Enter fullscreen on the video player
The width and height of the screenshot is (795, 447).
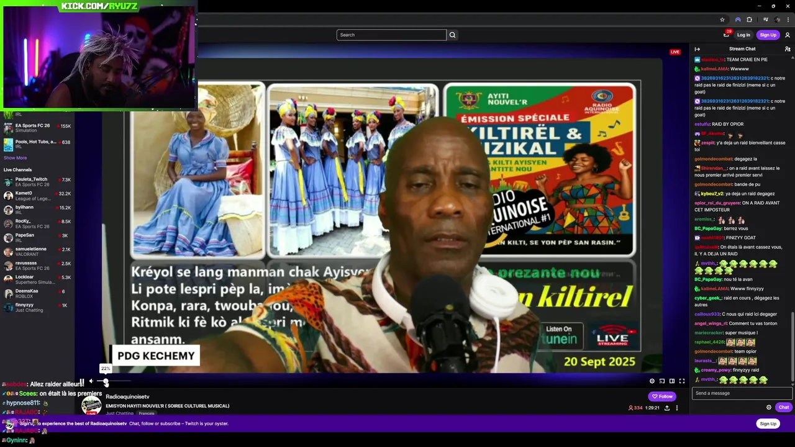point(682,381)
